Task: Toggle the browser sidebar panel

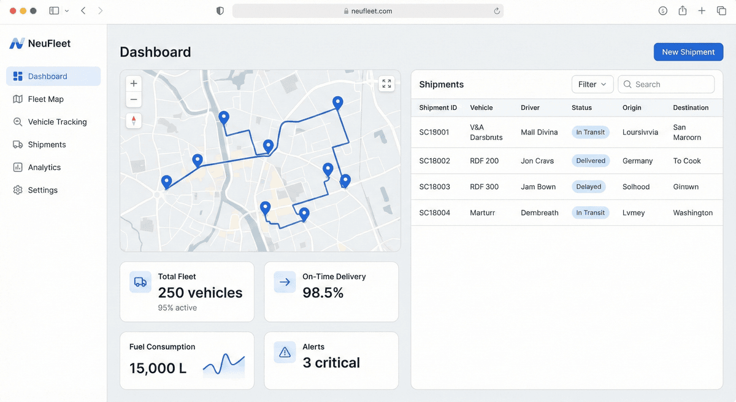Action: pos(54,10)
